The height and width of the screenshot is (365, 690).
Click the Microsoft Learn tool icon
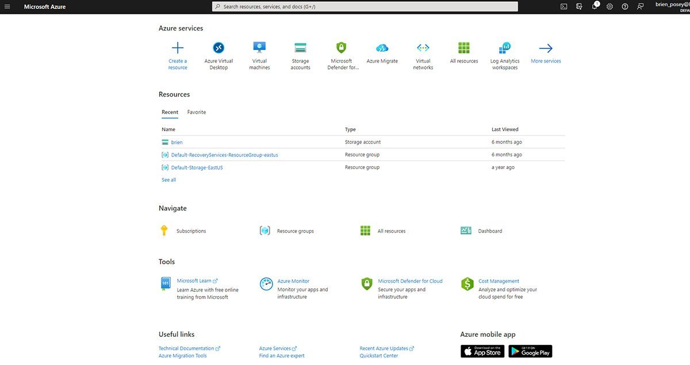(166, 283)
